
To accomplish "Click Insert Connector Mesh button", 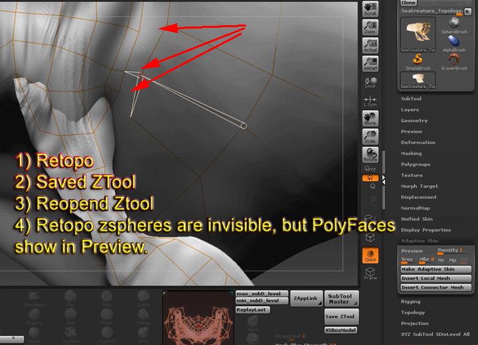I will tap(436, 288).
